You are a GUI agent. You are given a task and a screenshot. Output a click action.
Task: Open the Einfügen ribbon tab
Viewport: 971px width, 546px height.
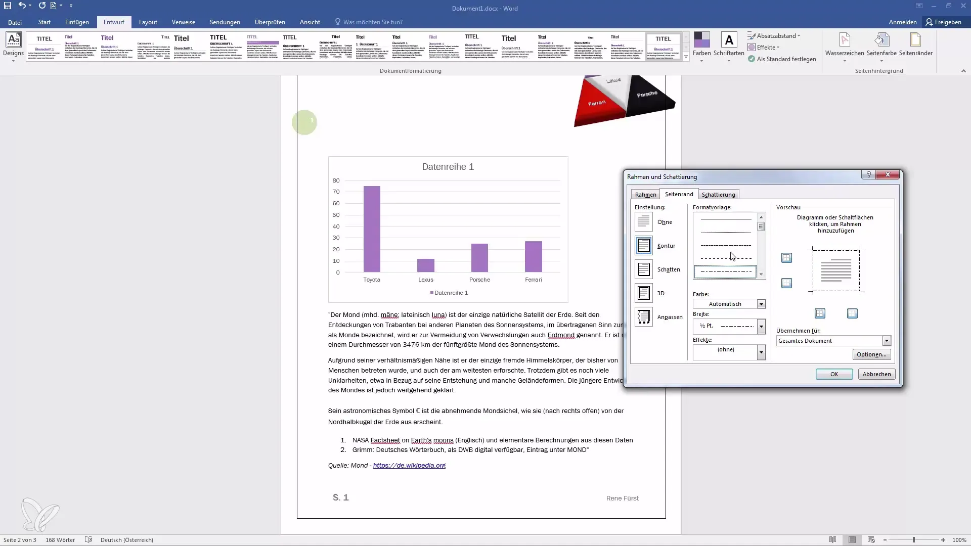pyautogui.click(x=77, y=22)
